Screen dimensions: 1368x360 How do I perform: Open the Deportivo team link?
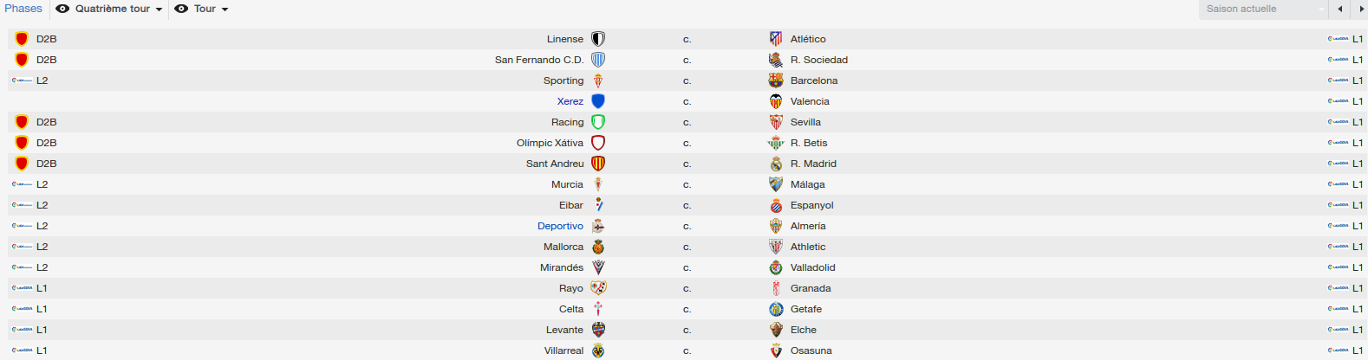[560, 226]
